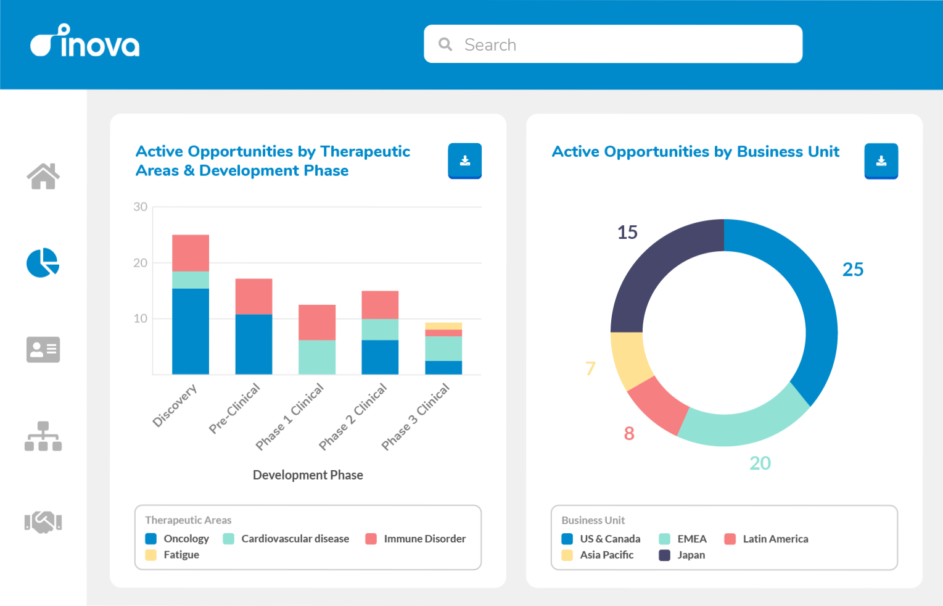This screenshot has width=943, height=606.
Task: Click the Phase 3 Clinical stacked bar
Action: [443, 348]
